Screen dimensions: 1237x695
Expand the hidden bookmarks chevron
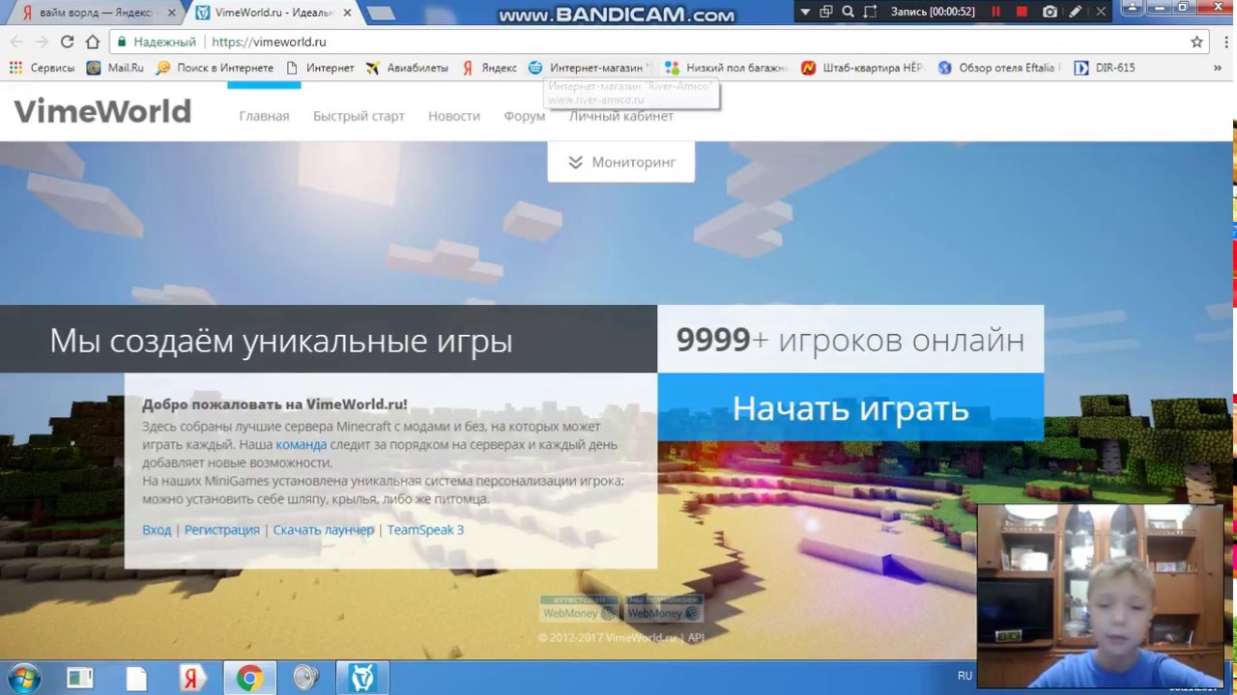pyautogui.click(x=1218, y=68)
